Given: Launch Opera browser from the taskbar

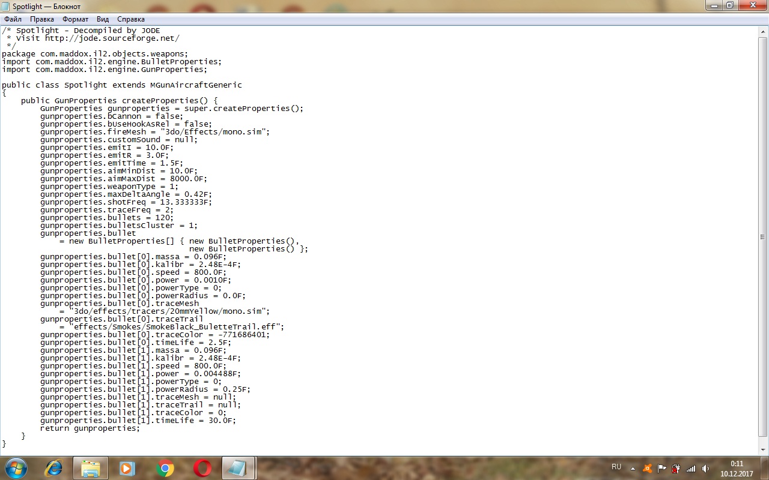Looking at the screenshot, I should (202, 468).
